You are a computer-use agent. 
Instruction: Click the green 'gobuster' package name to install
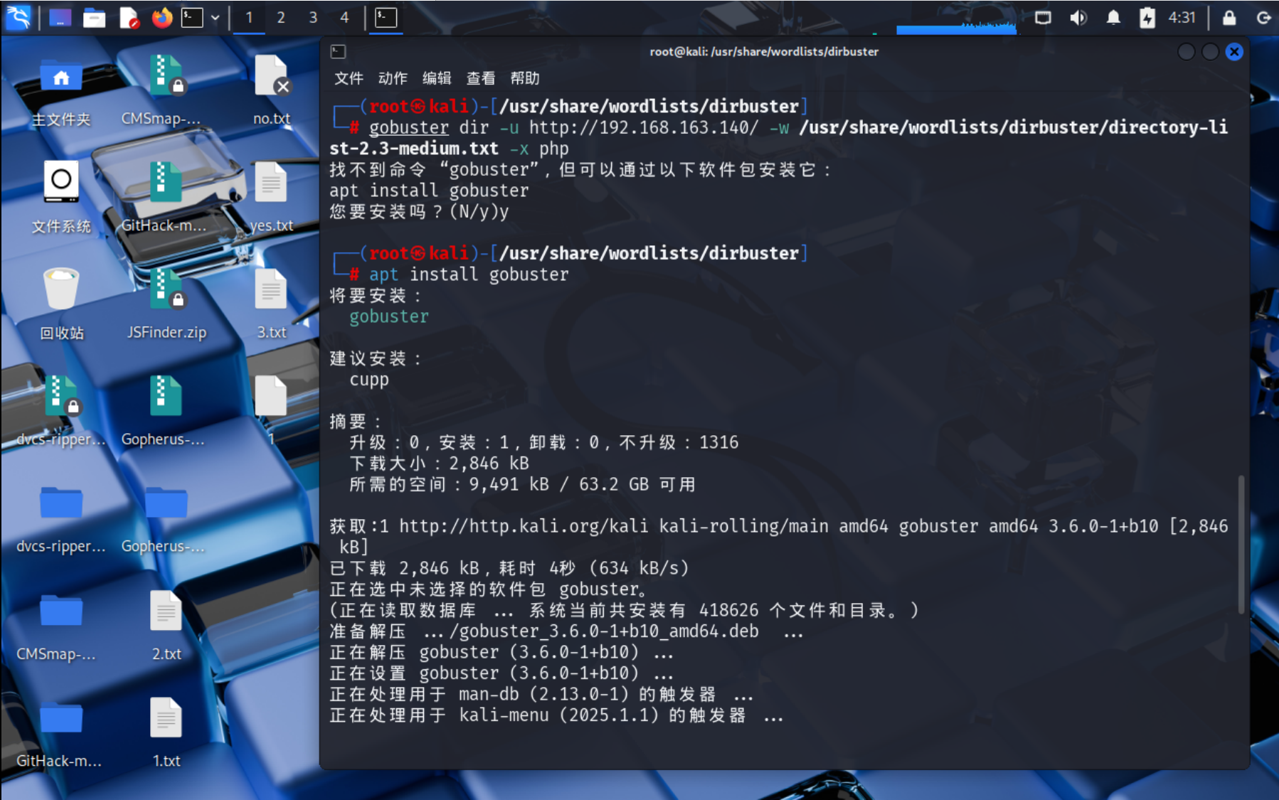(389, 316)
